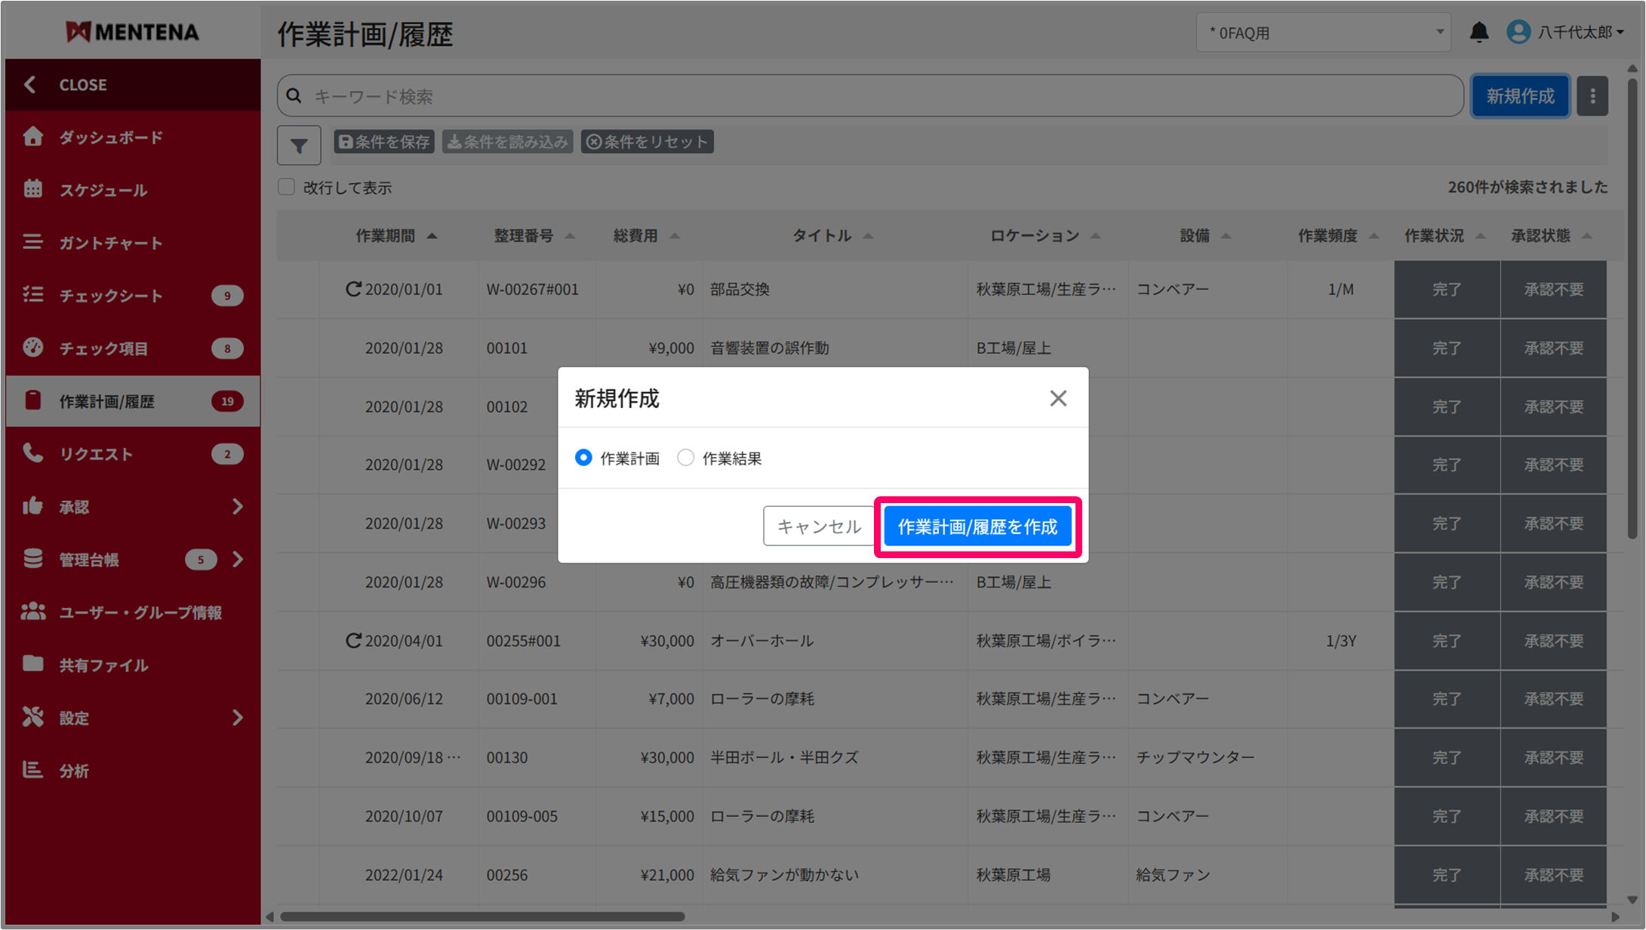Select the 作業結果 radio button

[x=685, y=458]
